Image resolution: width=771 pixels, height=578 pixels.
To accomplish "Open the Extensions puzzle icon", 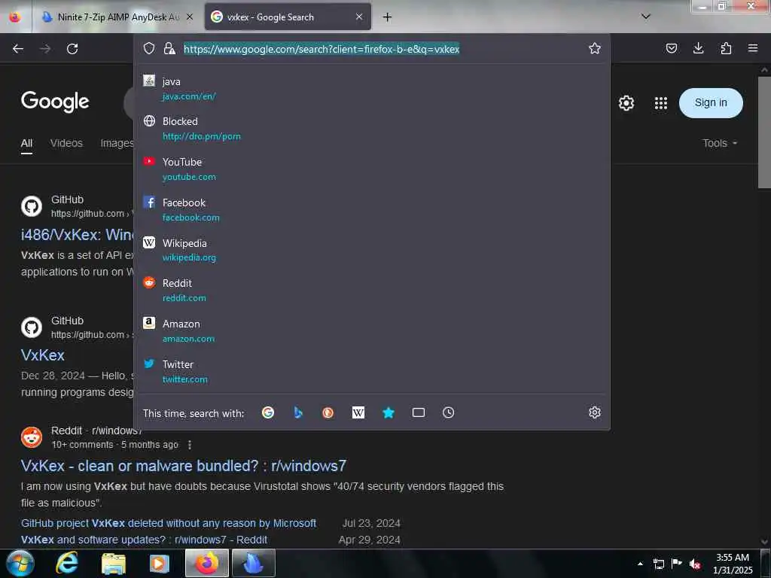I will [726, 48].
